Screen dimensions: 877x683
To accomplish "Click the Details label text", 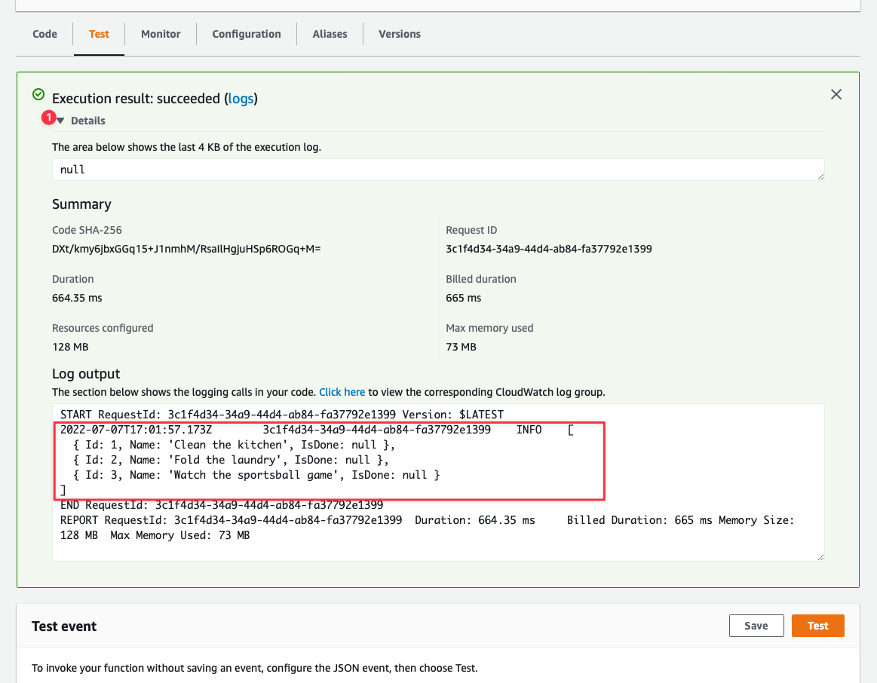I will pyautogui.click(x=87, y=121).
